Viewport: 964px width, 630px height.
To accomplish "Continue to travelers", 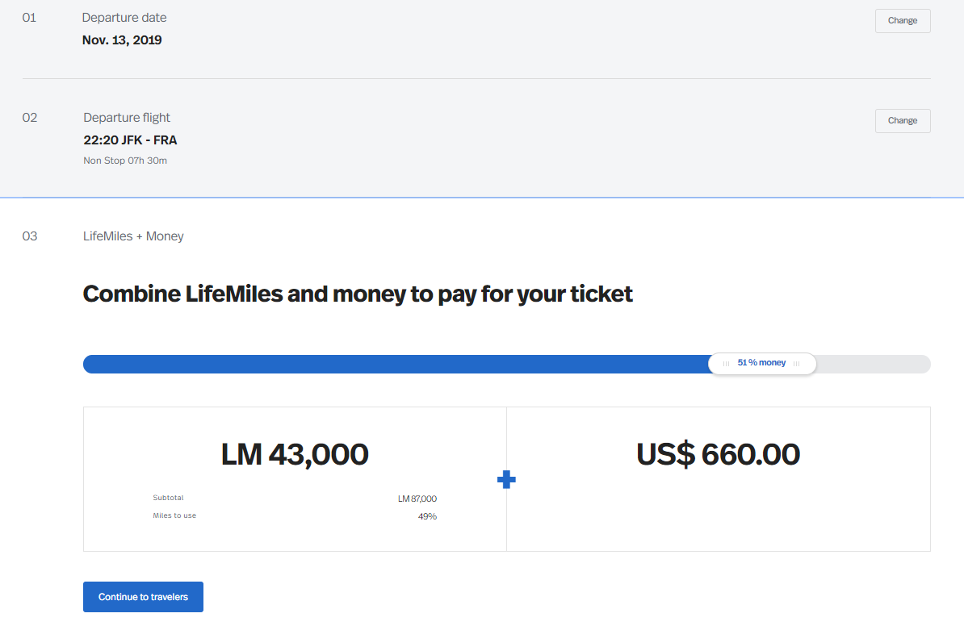I will tap(143, 597).
